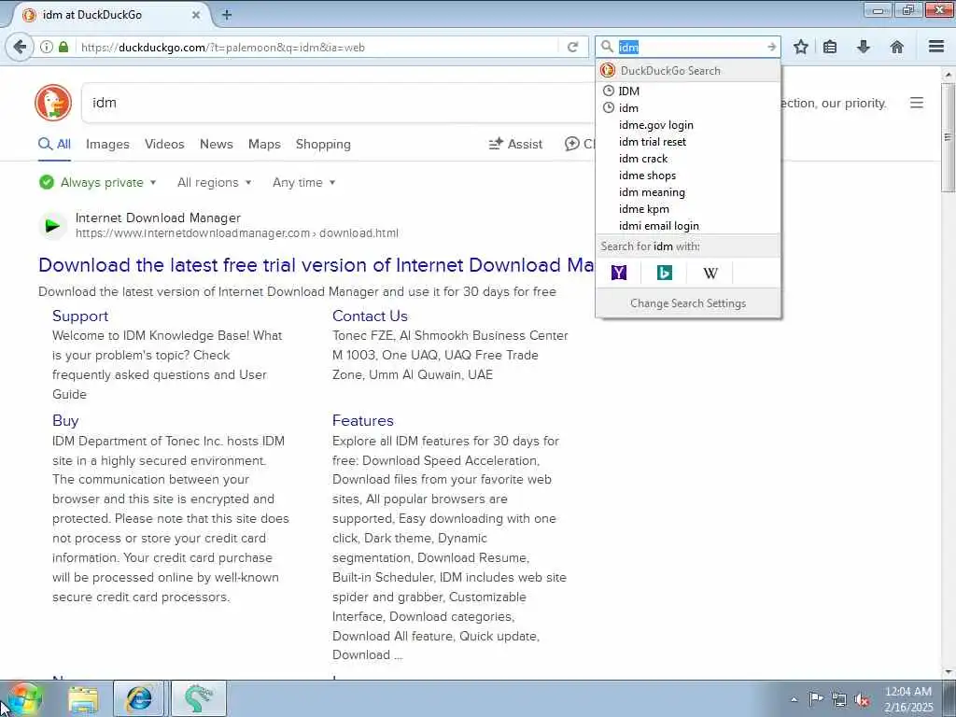Submit search with the go arrow

point(771,47)
